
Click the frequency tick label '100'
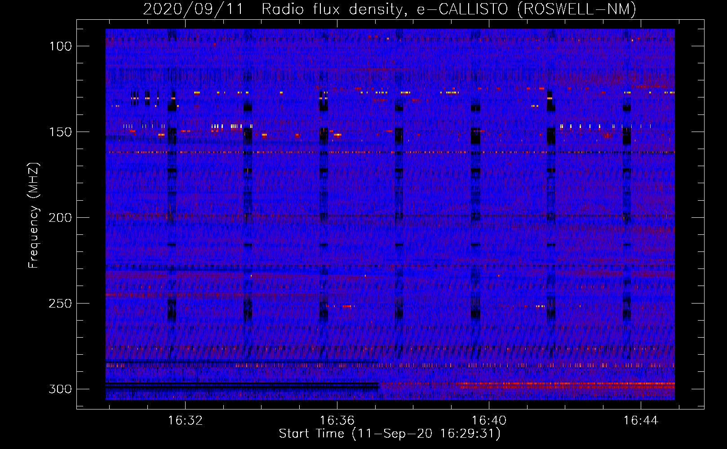(x=60, y=46)
